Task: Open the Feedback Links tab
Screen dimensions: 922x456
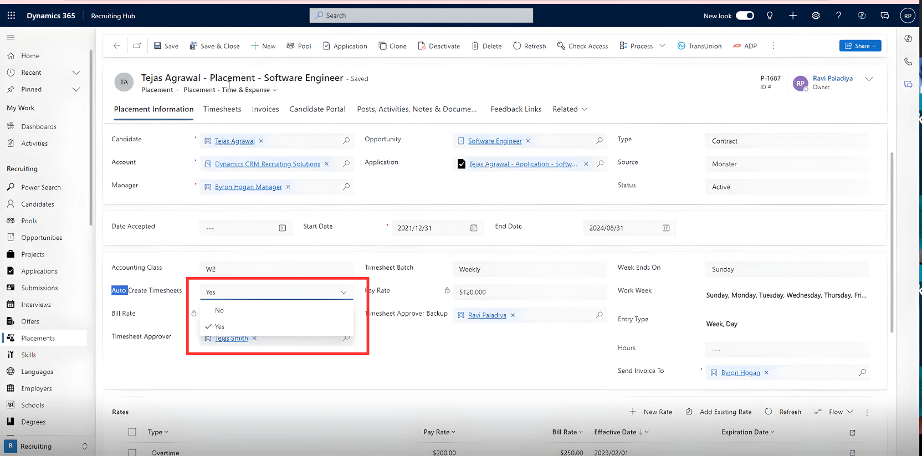Action: pyautogui.click(x=516, y=109)
